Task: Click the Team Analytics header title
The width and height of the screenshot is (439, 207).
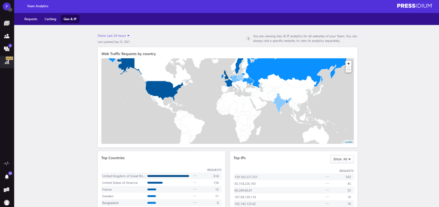Action: 37,6
